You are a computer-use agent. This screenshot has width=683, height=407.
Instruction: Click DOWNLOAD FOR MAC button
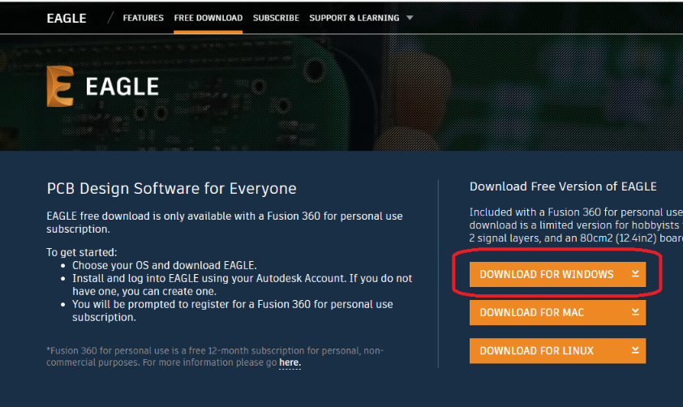click(557, 312)
